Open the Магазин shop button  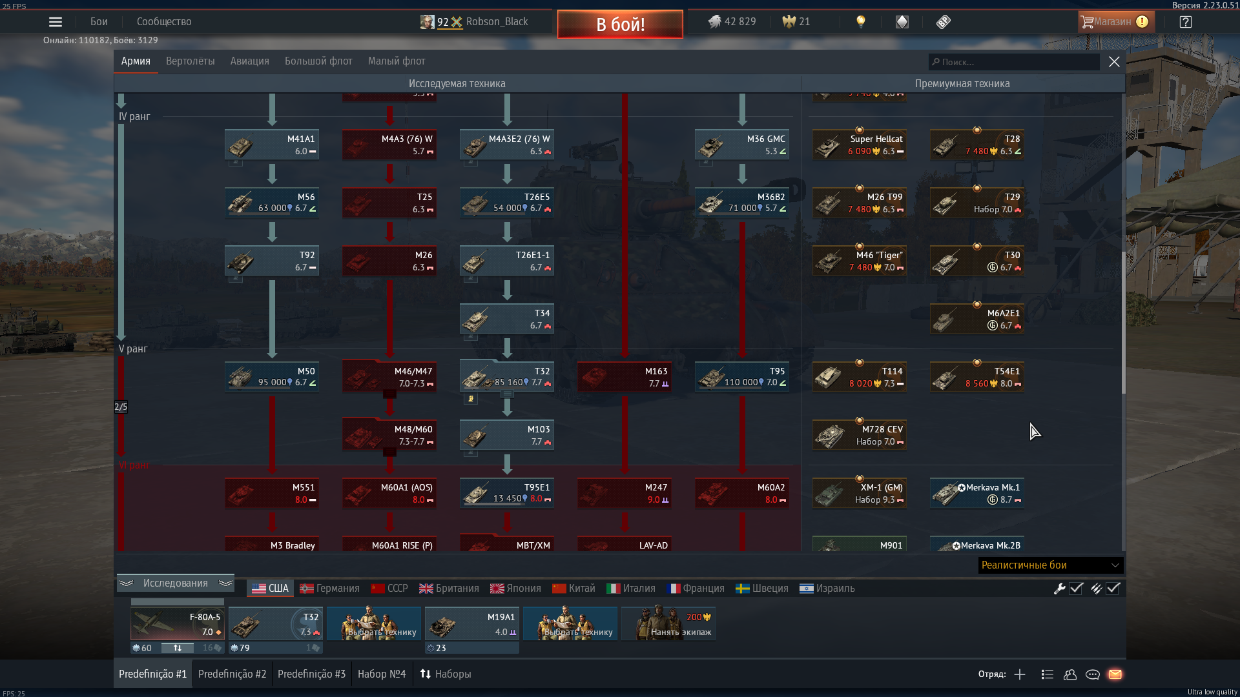click(x=1116, y=22)
